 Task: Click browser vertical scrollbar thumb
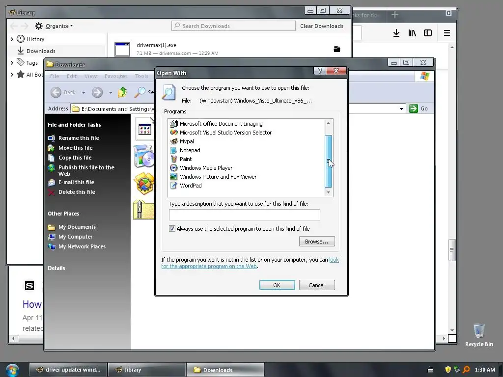[x=452, y=250]
